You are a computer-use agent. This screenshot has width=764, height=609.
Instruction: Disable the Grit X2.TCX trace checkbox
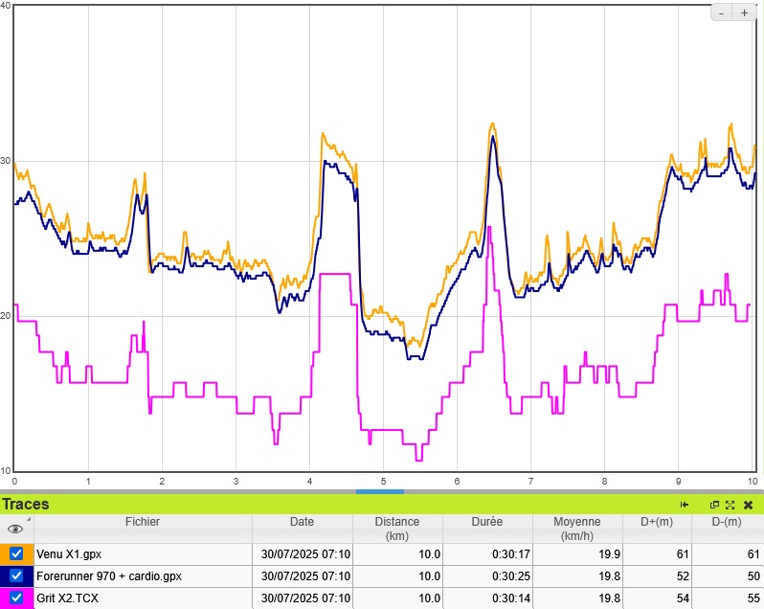[16, 598]
